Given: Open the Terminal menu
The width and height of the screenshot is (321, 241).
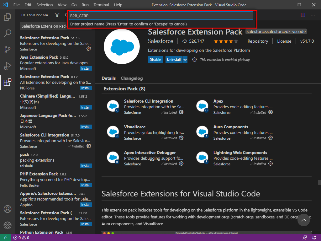Looking at the screenshot, I should click(x=101, y=5).
